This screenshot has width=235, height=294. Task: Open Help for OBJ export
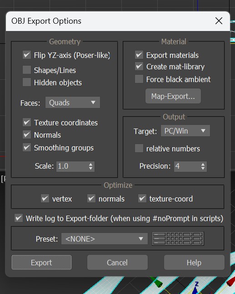coord(194,262)
